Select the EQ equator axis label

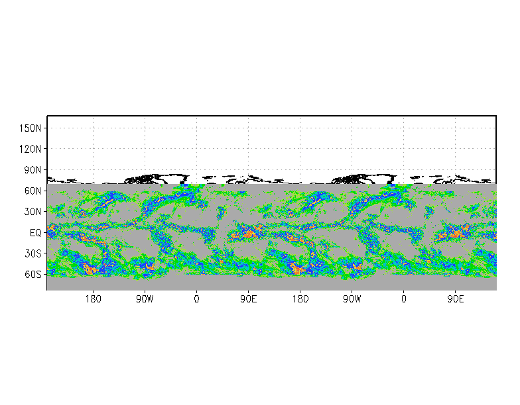(36, 233)
